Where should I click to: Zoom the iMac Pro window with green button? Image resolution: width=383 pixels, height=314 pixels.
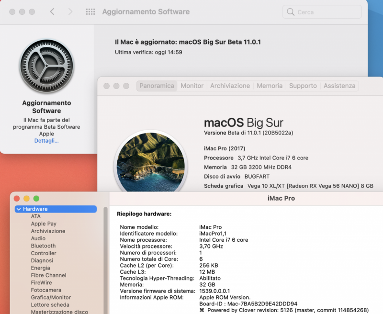click(36, 199)
